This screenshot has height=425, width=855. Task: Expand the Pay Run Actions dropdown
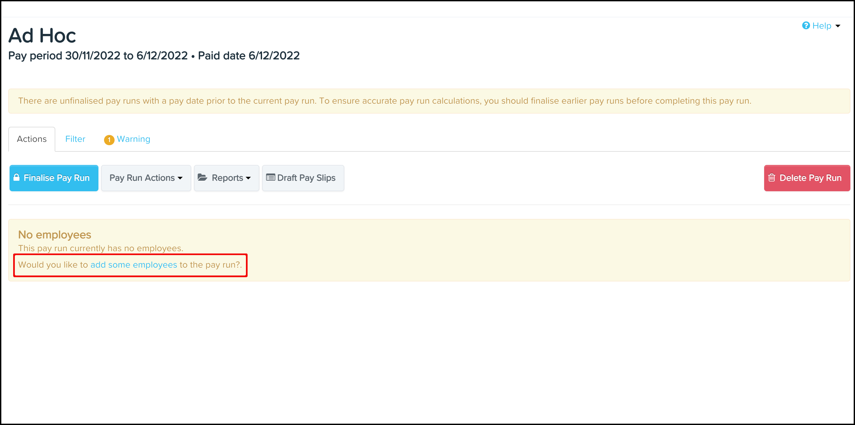(146, 178)
